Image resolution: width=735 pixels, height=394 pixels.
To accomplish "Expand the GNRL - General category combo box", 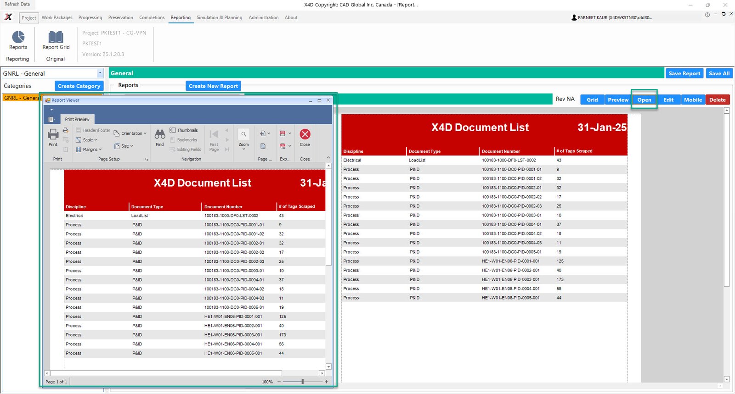I will (x=100, y=73).
